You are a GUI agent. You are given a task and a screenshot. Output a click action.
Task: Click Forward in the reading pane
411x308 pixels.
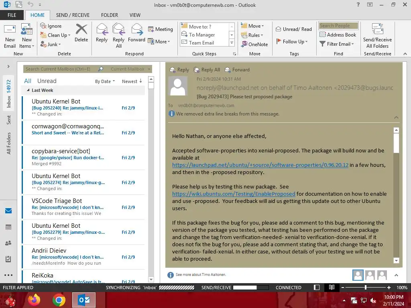coord(237,70)
